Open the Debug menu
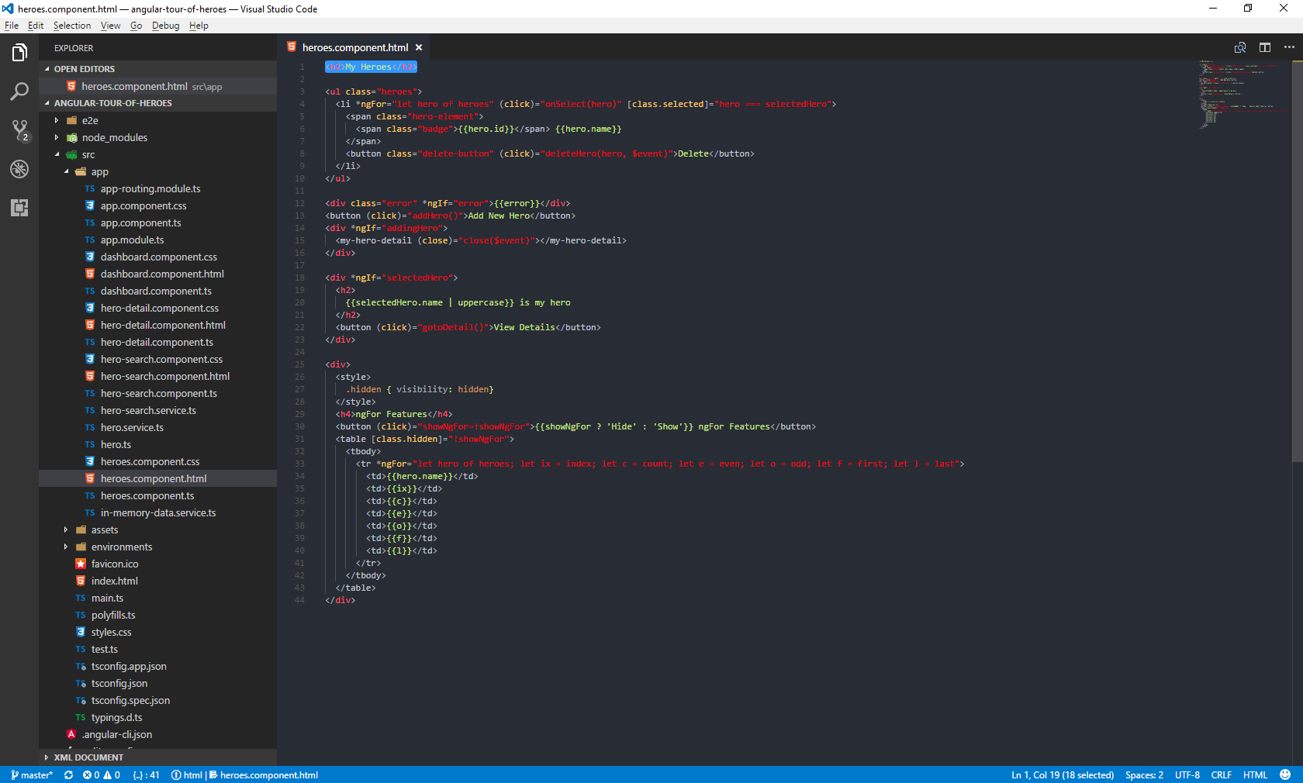Screen dimensions: 1303x783 [165, 26]
